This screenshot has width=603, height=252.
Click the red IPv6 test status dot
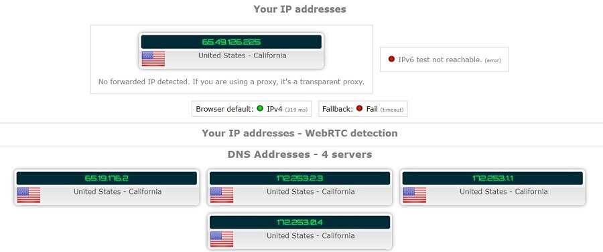pyautogui.click(x=391, y=59)
